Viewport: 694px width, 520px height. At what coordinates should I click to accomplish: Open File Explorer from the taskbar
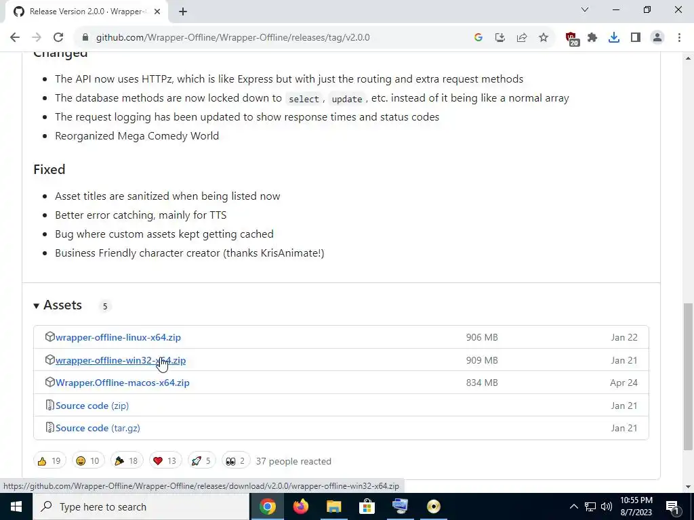click(x=334, y=506)
